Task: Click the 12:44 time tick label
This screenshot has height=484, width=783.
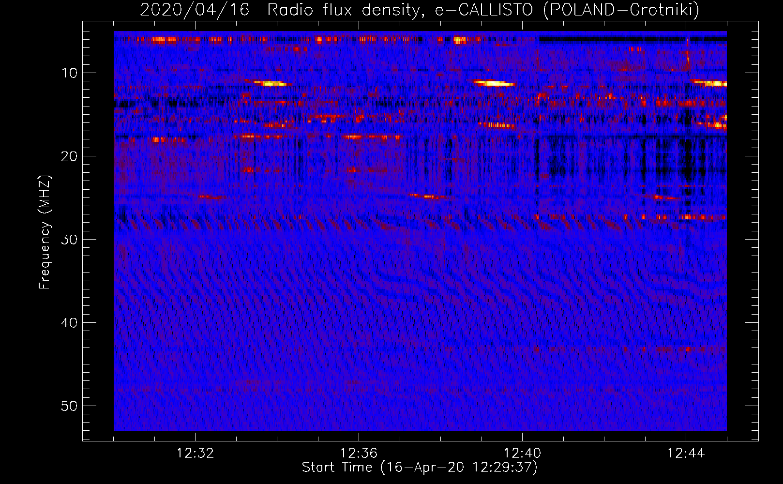Action: [x=686, y=454]
